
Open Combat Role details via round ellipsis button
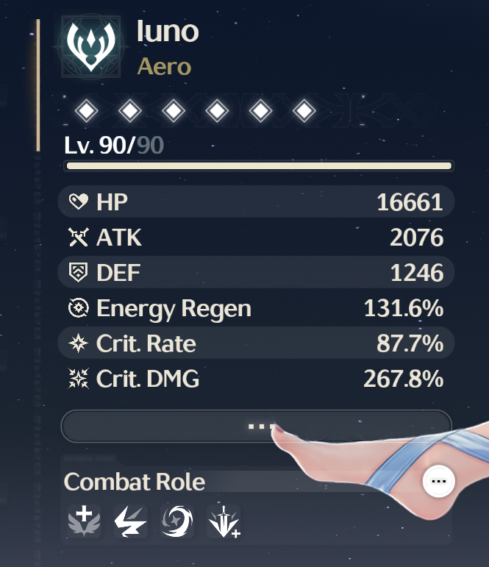(x=439, y=481)
